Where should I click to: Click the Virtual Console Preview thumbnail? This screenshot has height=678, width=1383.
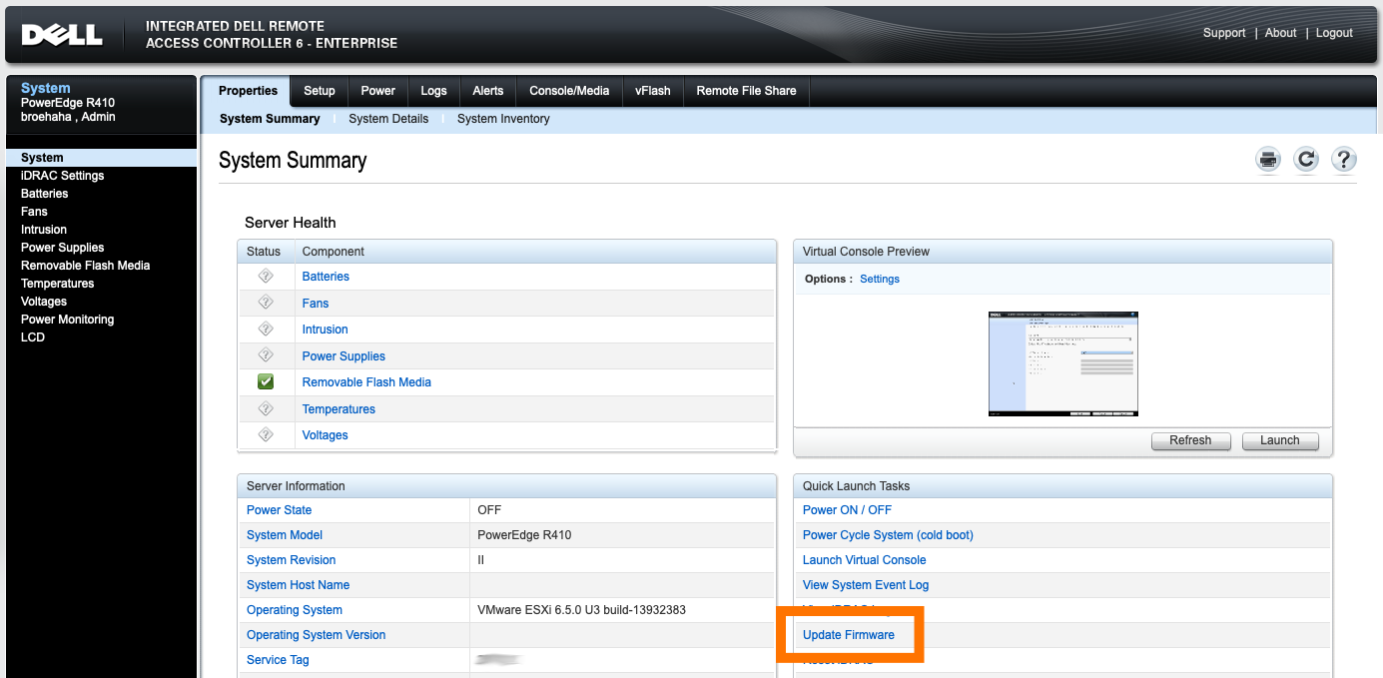click(x=1063, y=363)
